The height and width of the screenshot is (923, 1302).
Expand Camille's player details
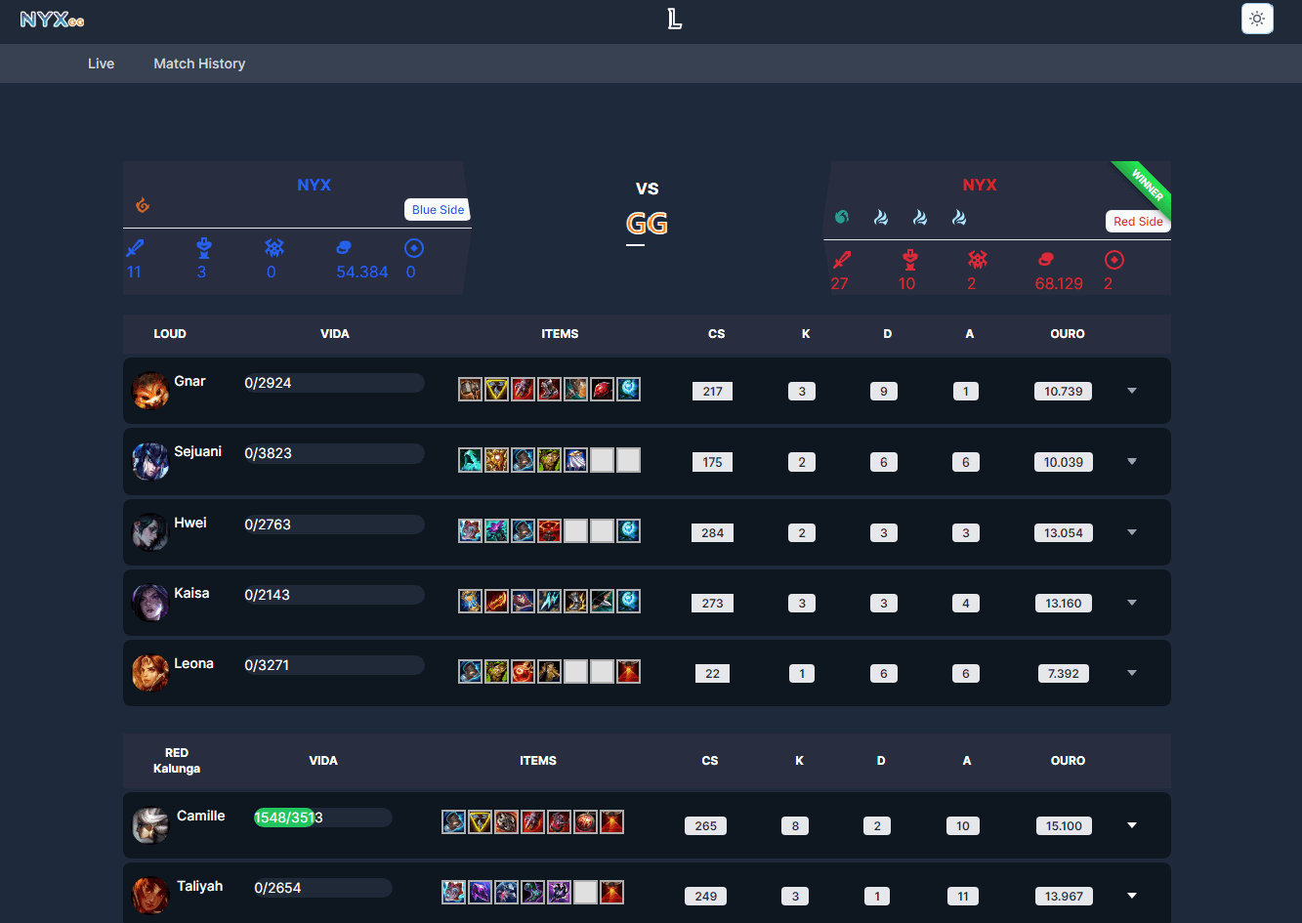click(1132, 825)
